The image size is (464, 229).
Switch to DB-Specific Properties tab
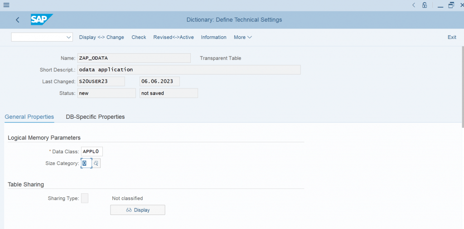[95, 117]
